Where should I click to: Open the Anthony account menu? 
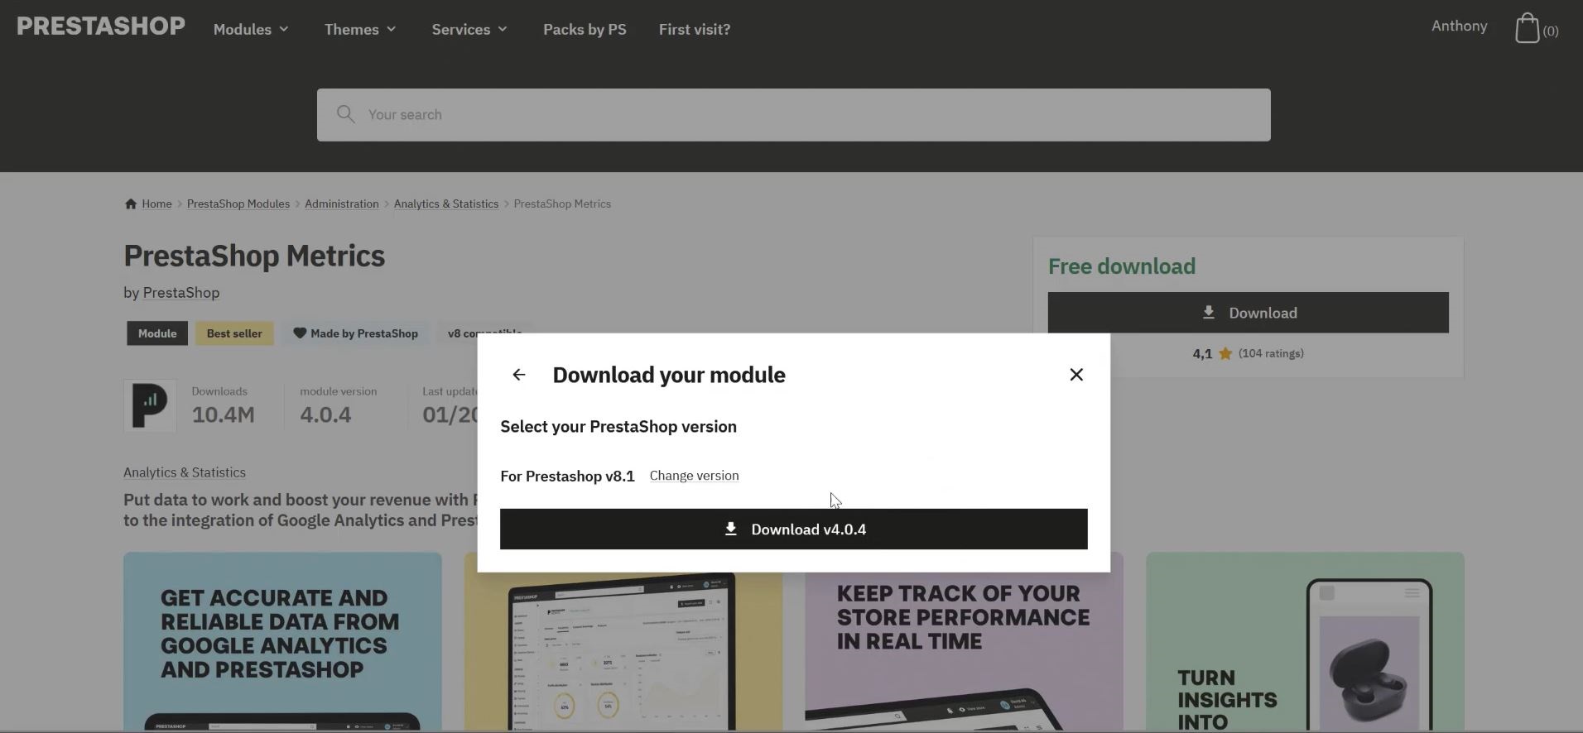pos(1459,26)
